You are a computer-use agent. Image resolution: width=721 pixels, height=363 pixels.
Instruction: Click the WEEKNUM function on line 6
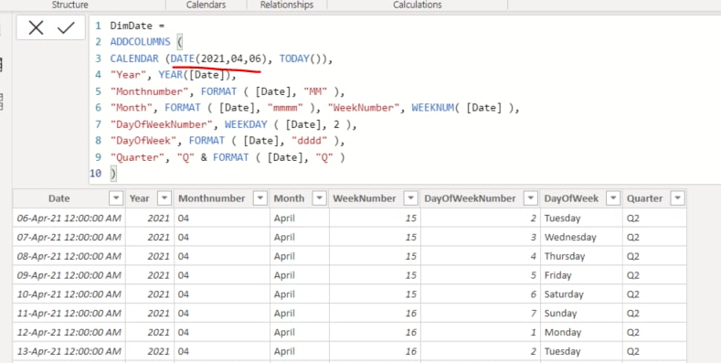point(433,108)
